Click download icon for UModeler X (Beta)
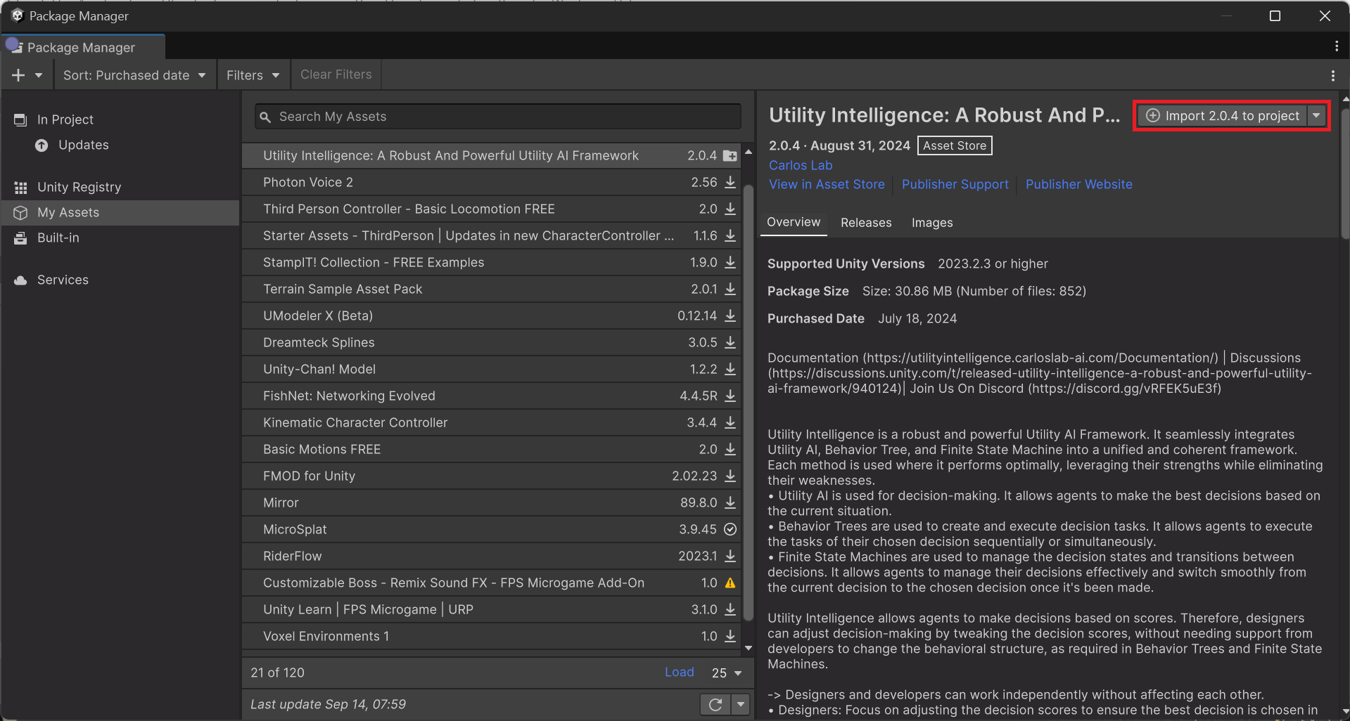This screenshot has height=721, width=1350. pyautogui.click(x=730, y=316)
